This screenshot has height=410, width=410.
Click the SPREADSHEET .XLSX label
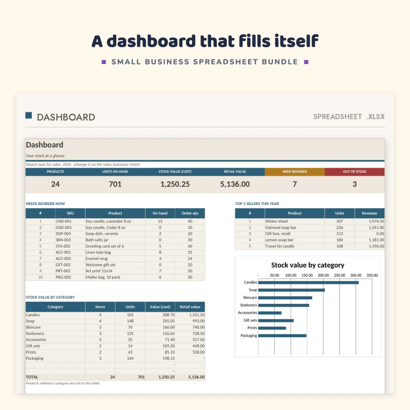(x=349, y=117)
